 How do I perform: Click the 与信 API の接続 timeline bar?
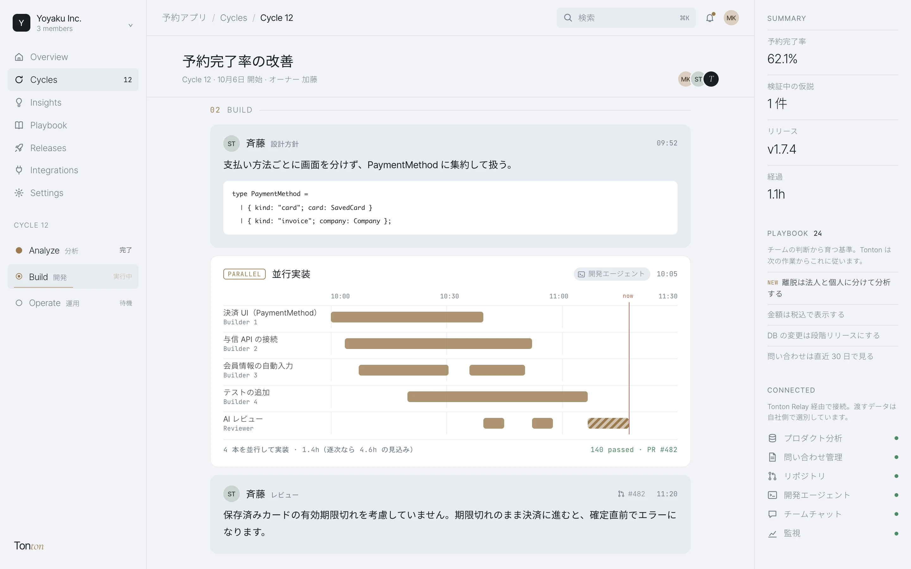[x=438, y=344]
